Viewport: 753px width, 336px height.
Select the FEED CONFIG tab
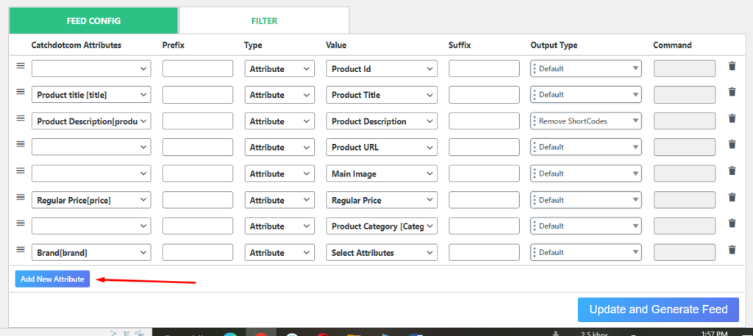[x=93, y=21]
